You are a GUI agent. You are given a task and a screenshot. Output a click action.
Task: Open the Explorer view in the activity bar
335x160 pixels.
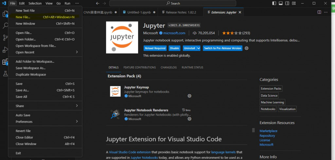click(5, 14)
